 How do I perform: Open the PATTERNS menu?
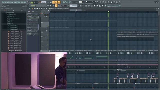(11, 2)
